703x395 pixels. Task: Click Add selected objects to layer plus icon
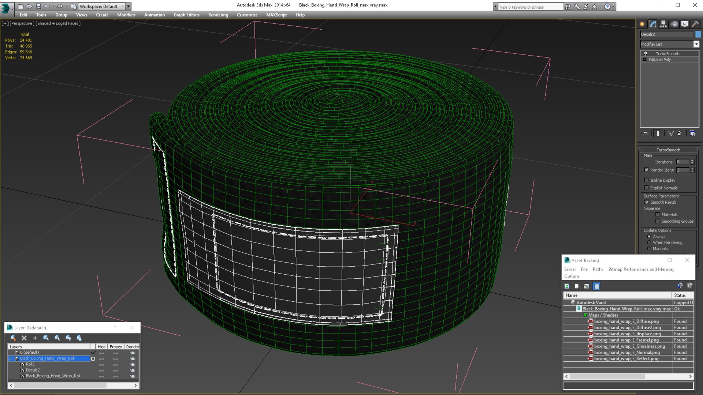(35, 338)
